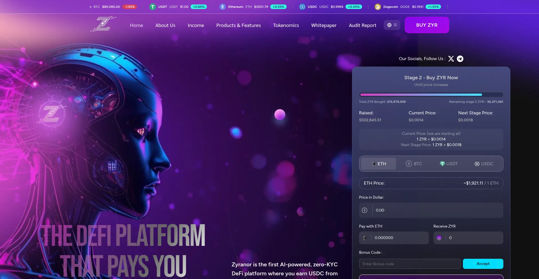View the Tokenomics page

coord(286,25)
